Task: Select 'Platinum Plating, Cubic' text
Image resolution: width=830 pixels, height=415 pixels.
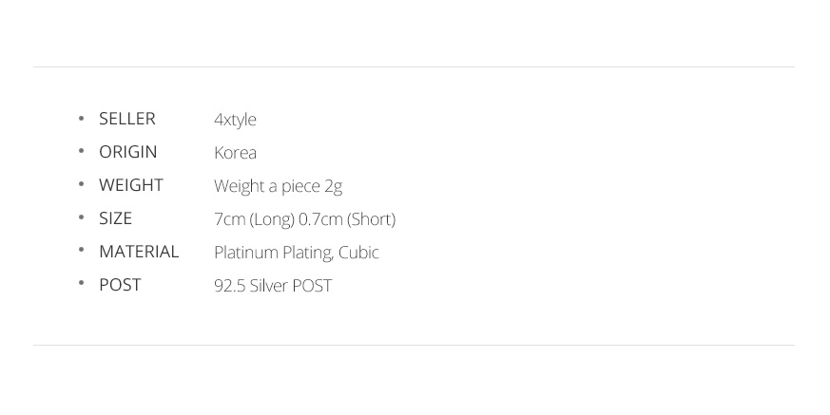Action: (x=296, y=253)
